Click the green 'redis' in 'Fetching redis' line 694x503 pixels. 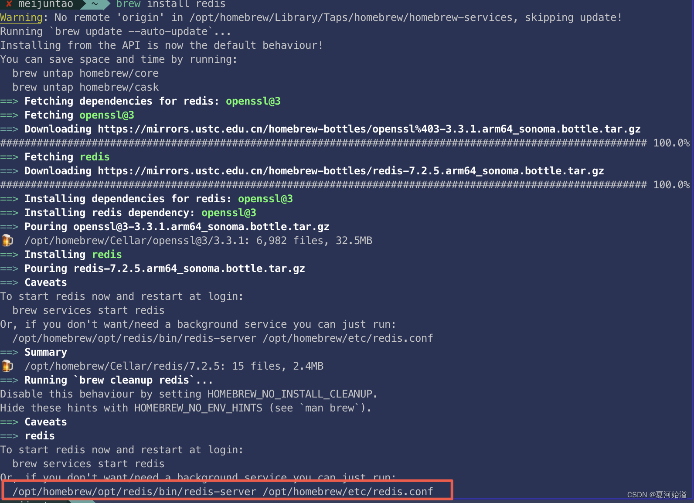[95, 157]
